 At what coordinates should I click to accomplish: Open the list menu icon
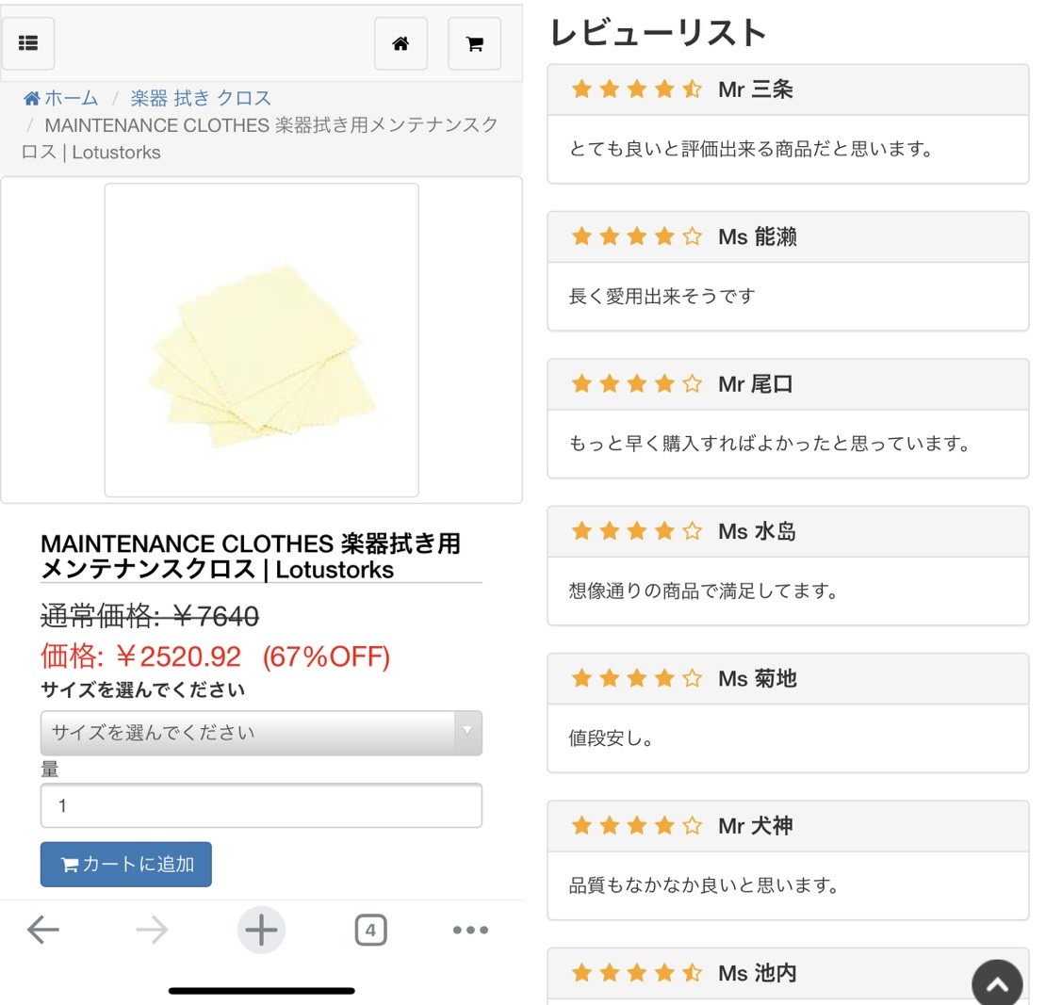28,43
